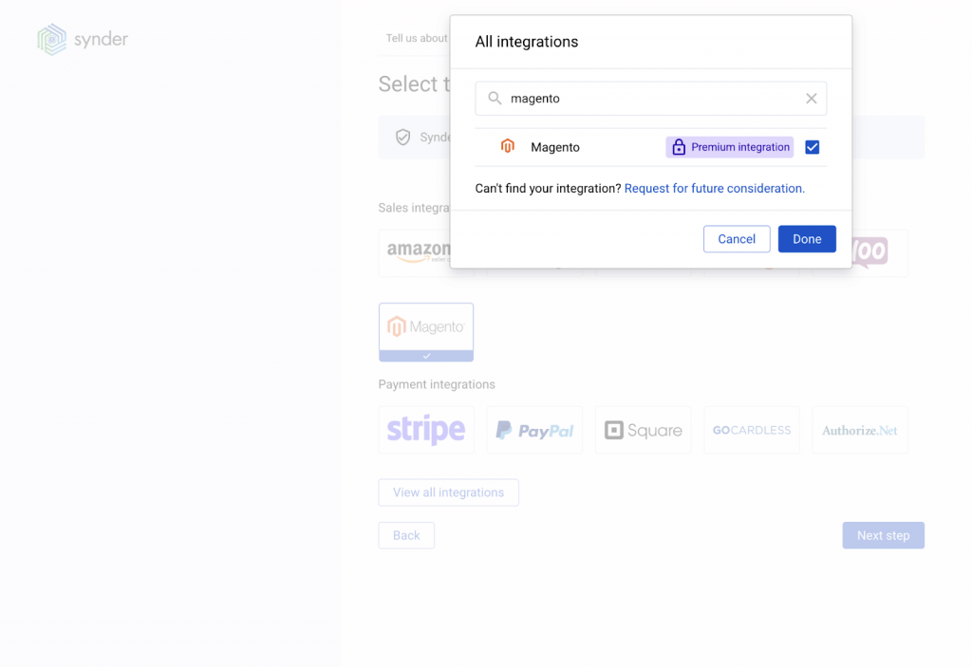The width and height of the screenshot is (972, 667).
Task: Click the magnifier icon in the search box
Action: [494, 98]
